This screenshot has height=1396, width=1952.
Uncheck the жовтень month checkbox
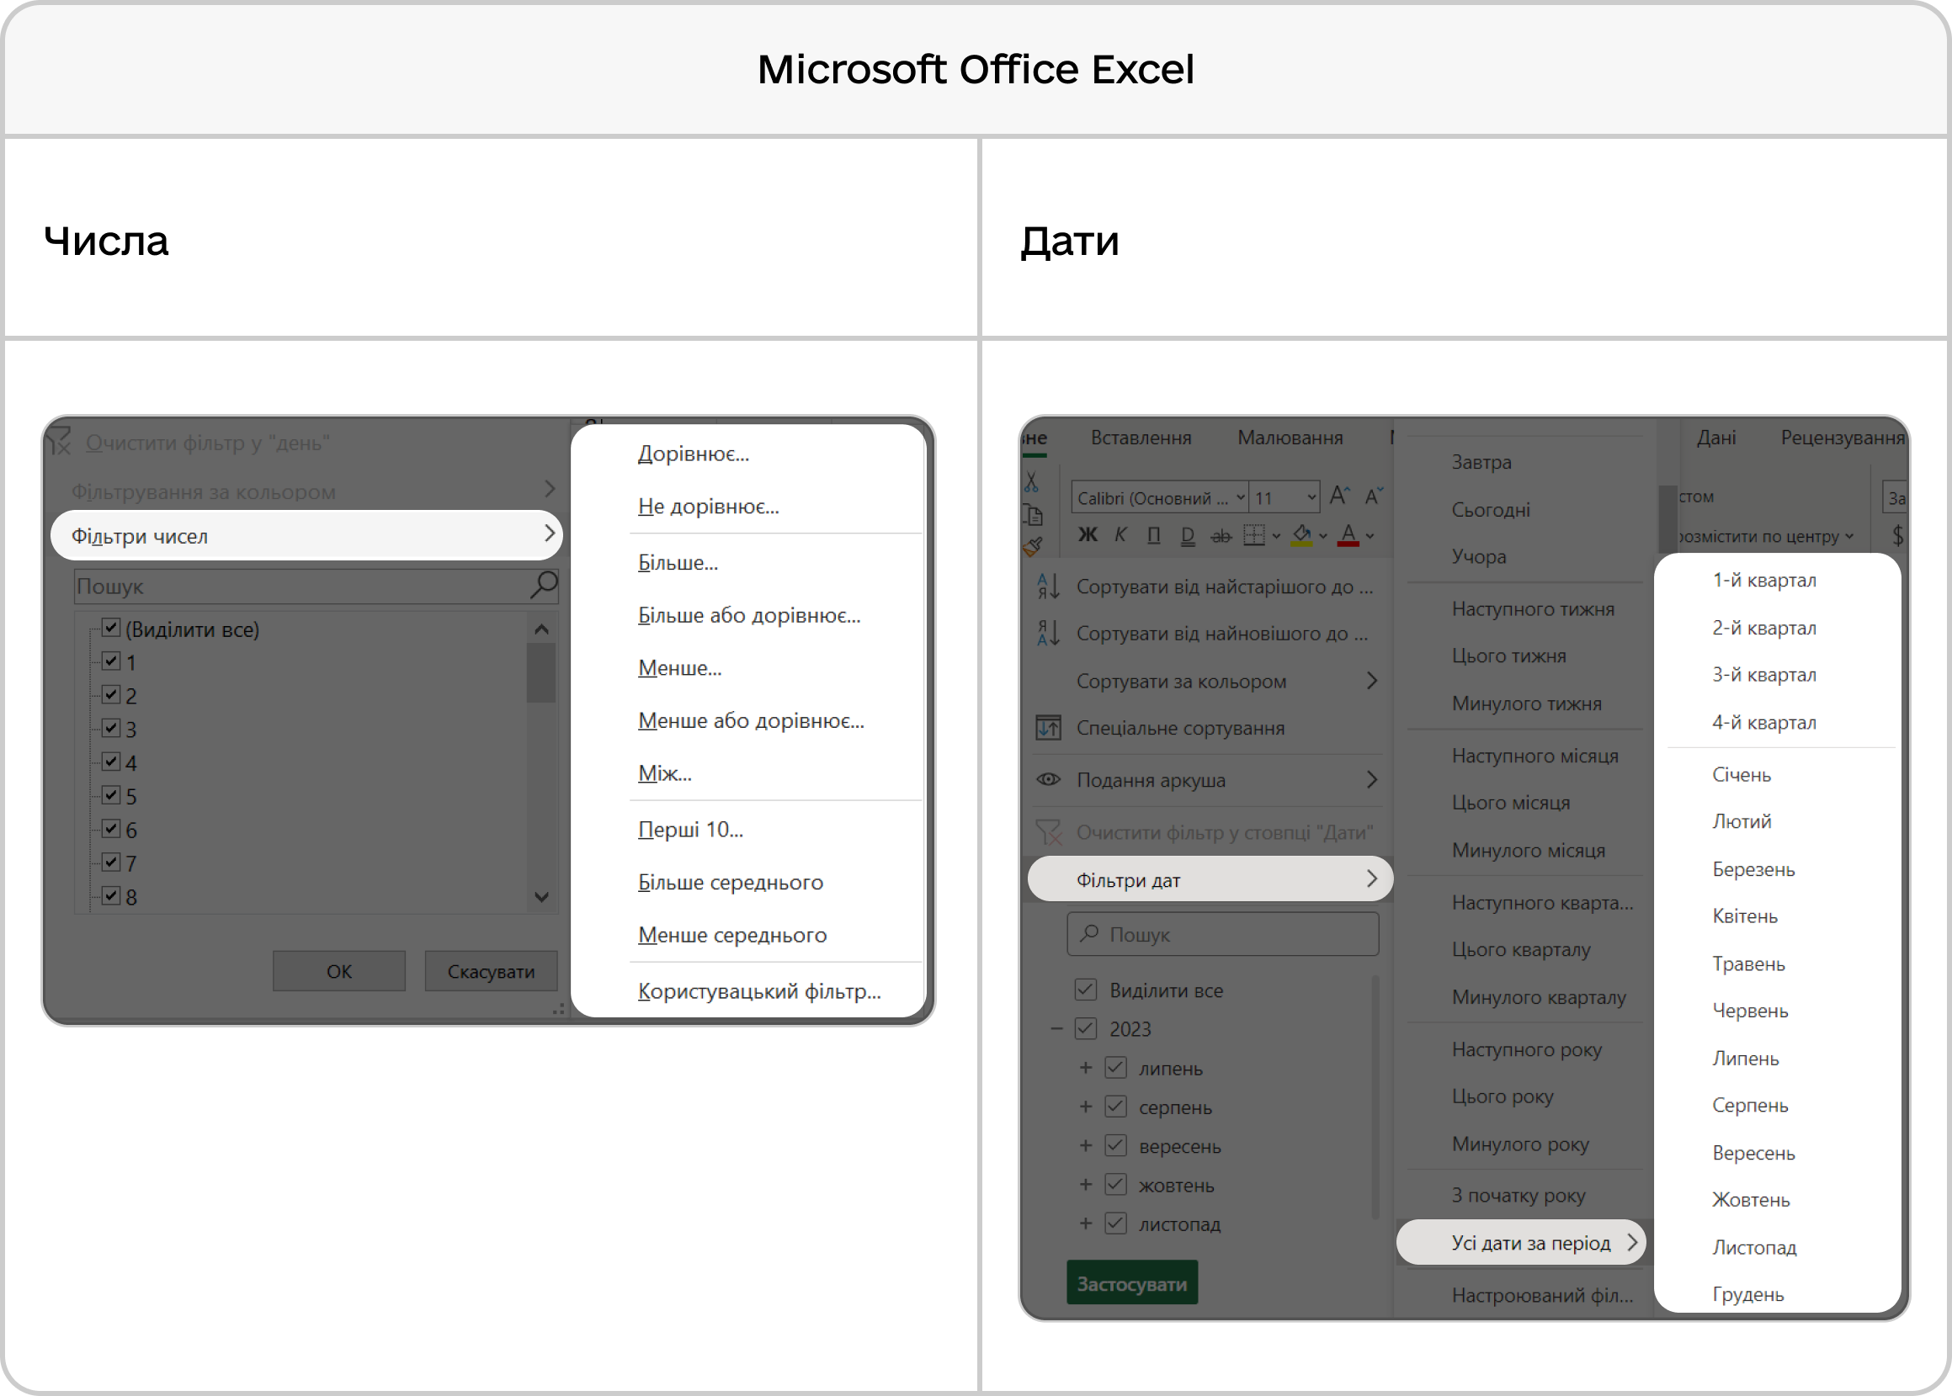click(x=1115, y=1185)
